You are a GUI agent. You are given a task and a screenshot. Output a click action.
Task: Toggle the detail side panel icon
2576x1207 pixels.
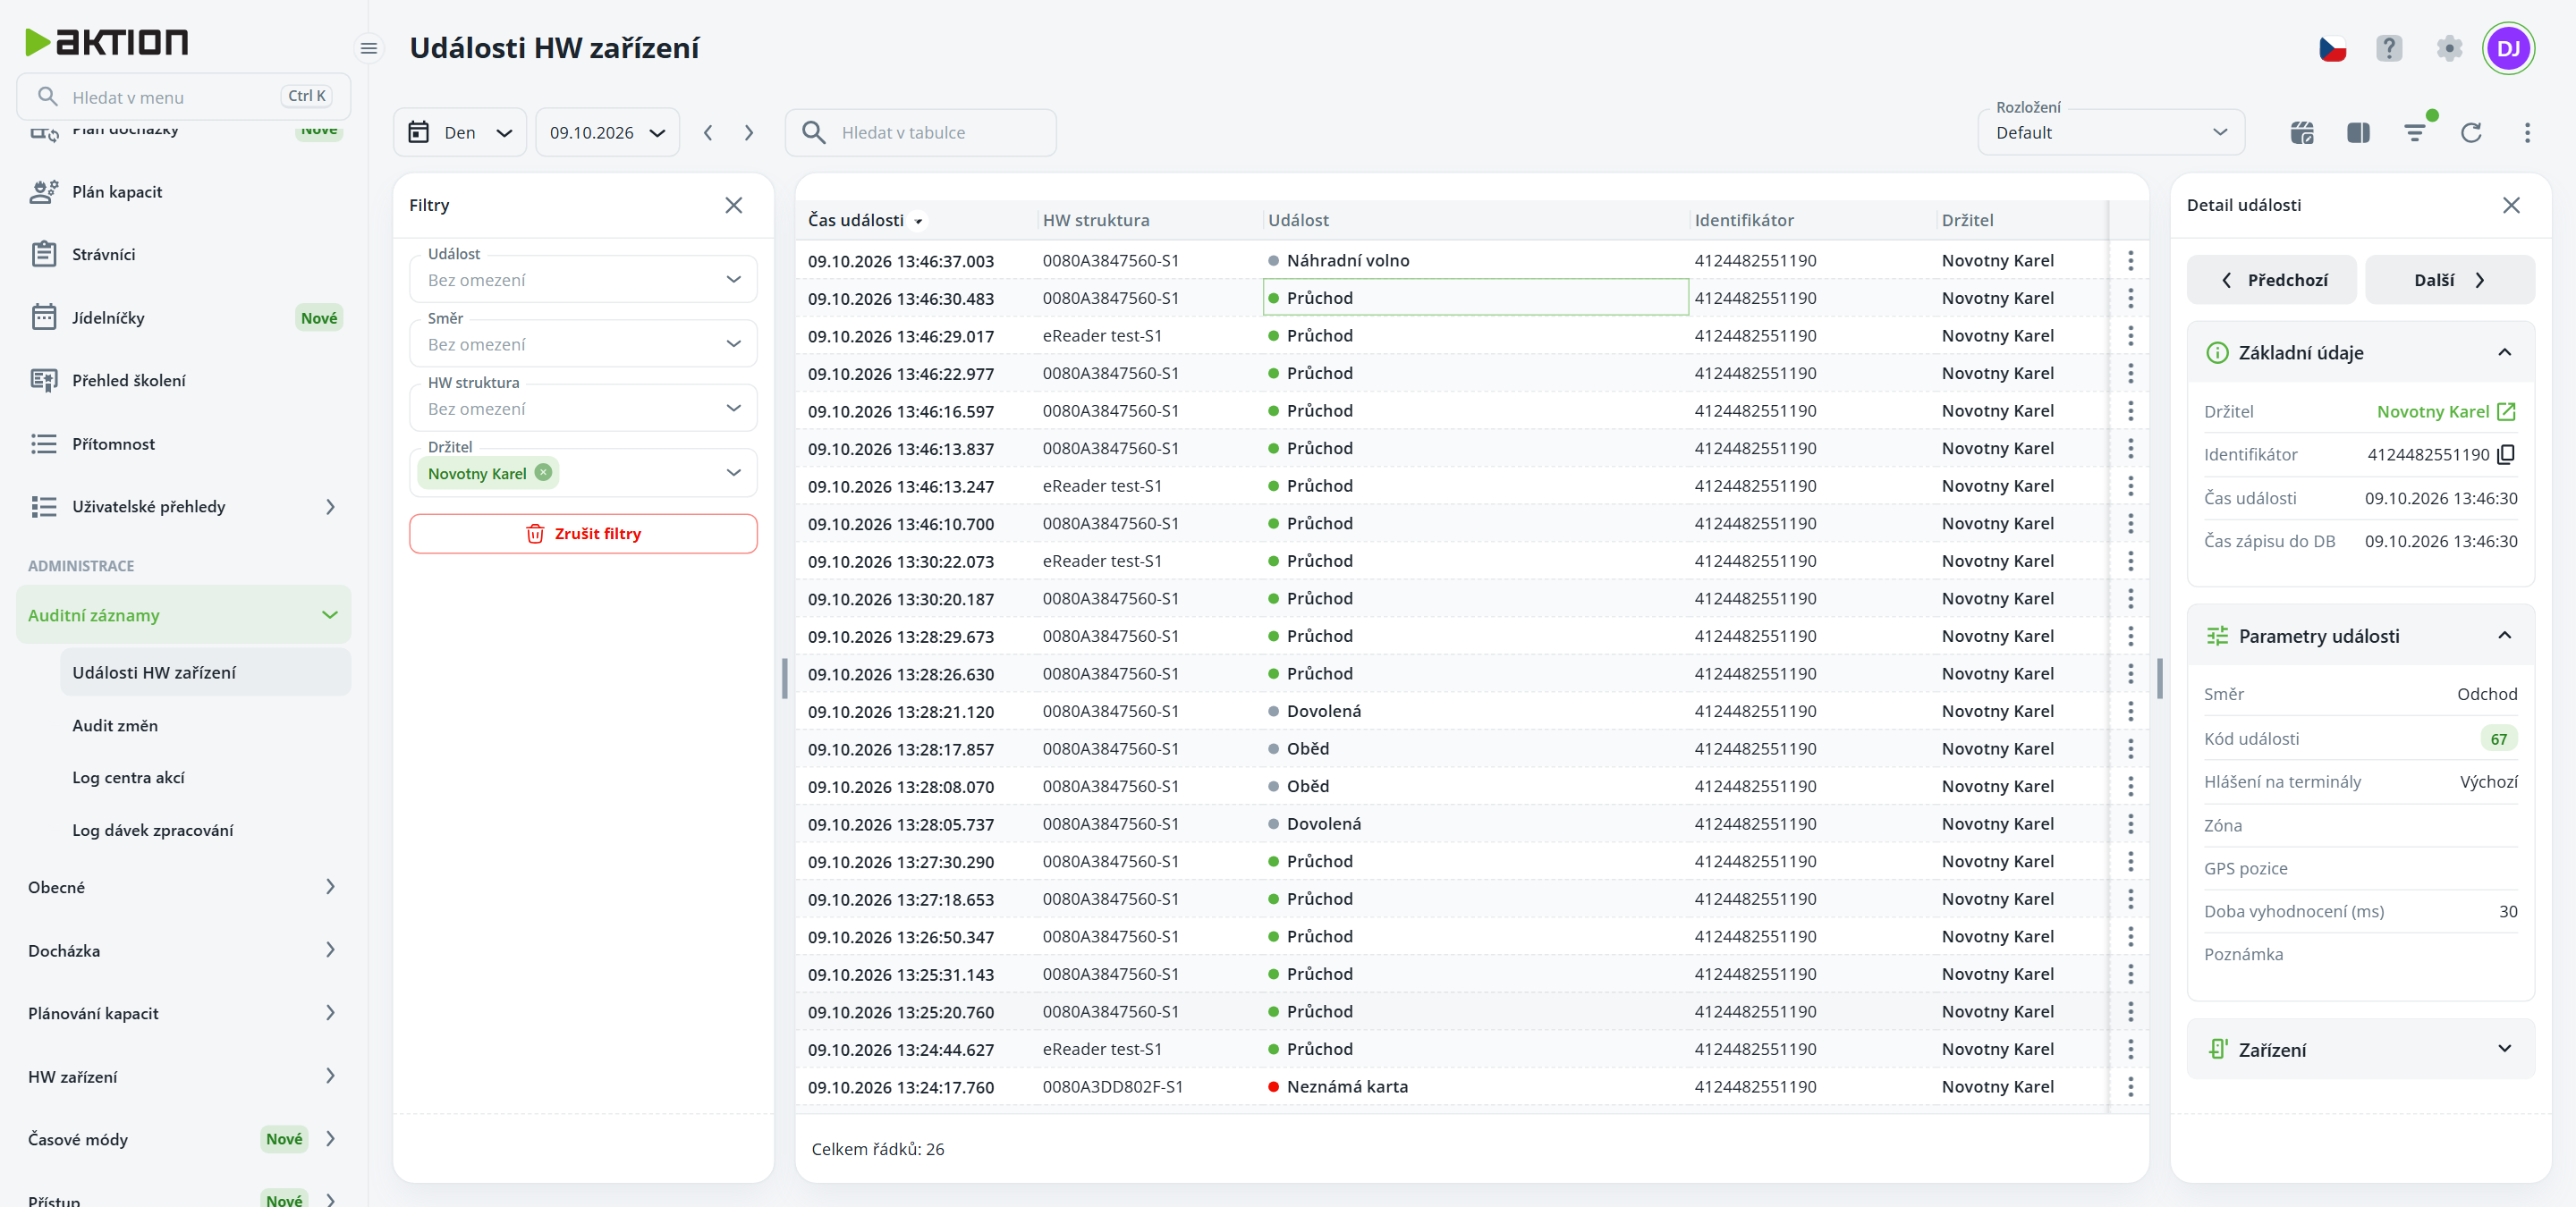2358,133
